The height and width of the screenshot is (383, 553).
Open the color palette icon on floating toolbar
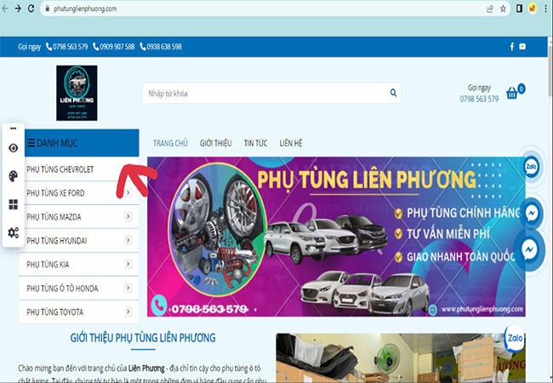point(14,176)
